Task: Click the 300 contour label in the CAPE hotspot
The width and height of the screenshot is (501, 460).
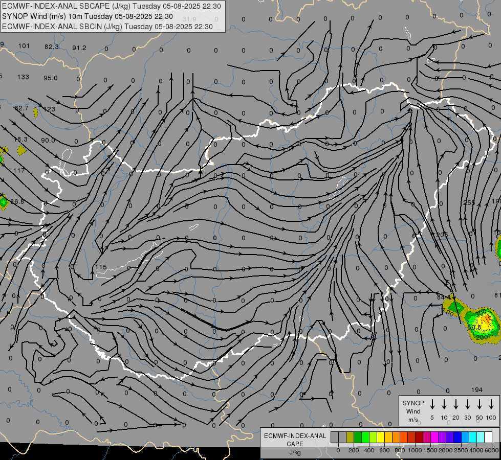Action: 481,312
